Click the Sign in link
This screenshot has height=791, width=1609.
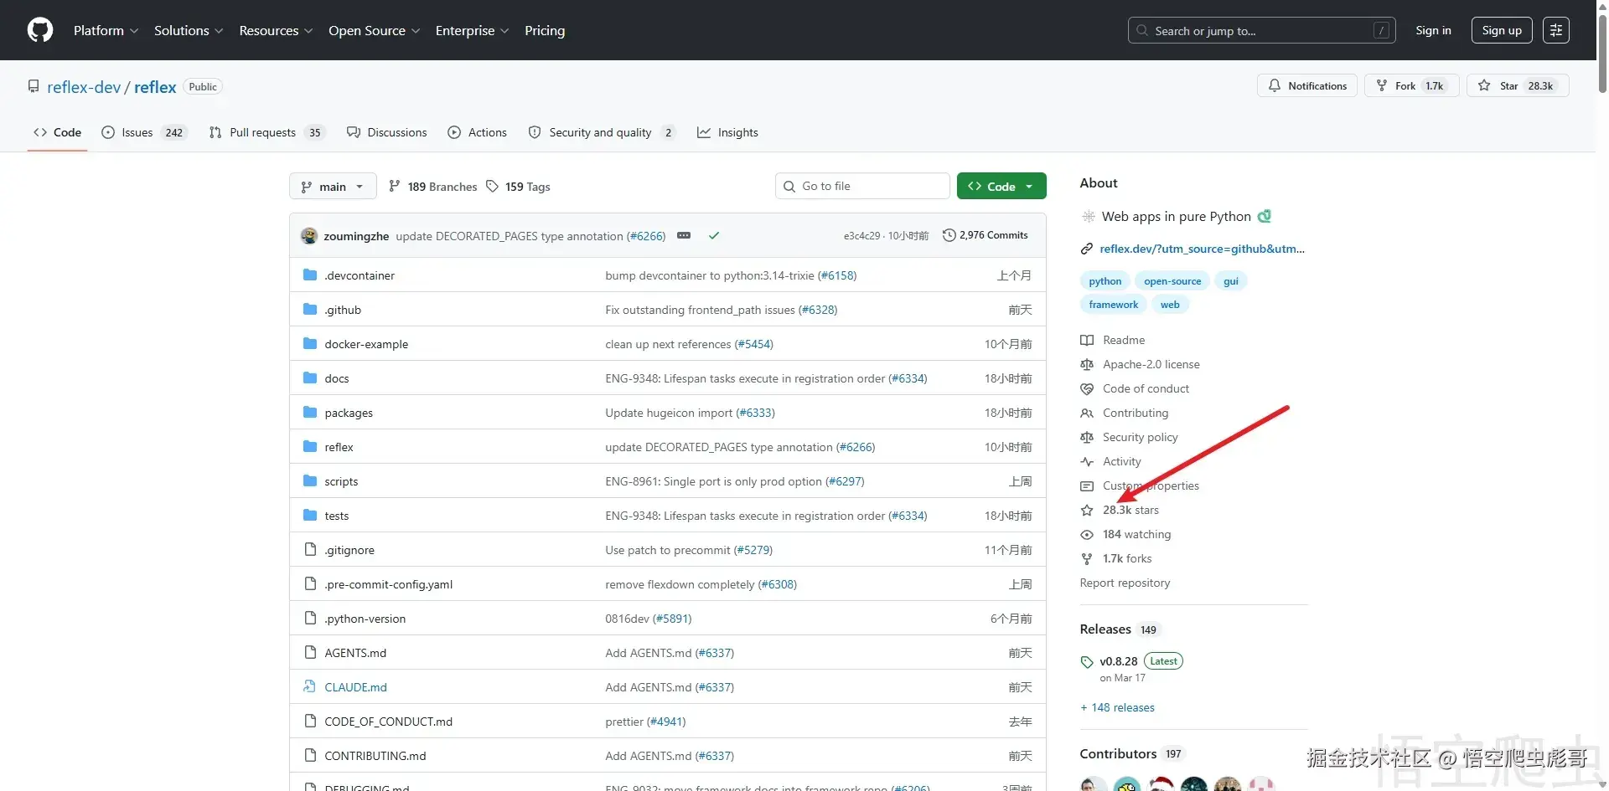click(1433, 30)
